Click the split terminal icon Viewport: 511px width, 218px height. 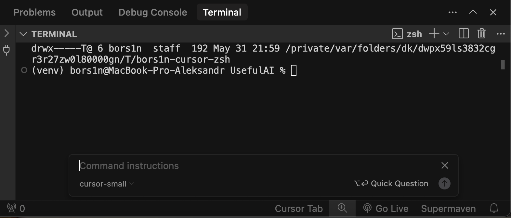[x=464, y=33]
